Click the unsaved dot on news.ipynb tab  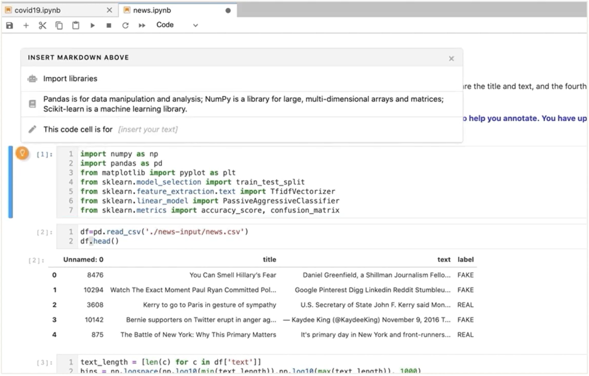[x=228, y=11]
